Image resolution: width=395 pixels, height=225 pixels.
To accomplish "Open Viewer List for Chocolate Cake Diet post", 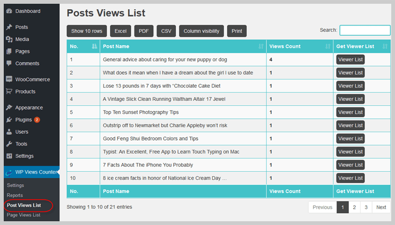I will [x=351, y=86].
